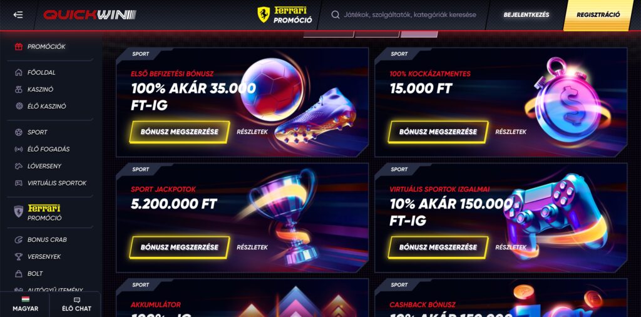Open Élő Fogadás live icon
The image size is (641, 317).
(x=18, y=149)
